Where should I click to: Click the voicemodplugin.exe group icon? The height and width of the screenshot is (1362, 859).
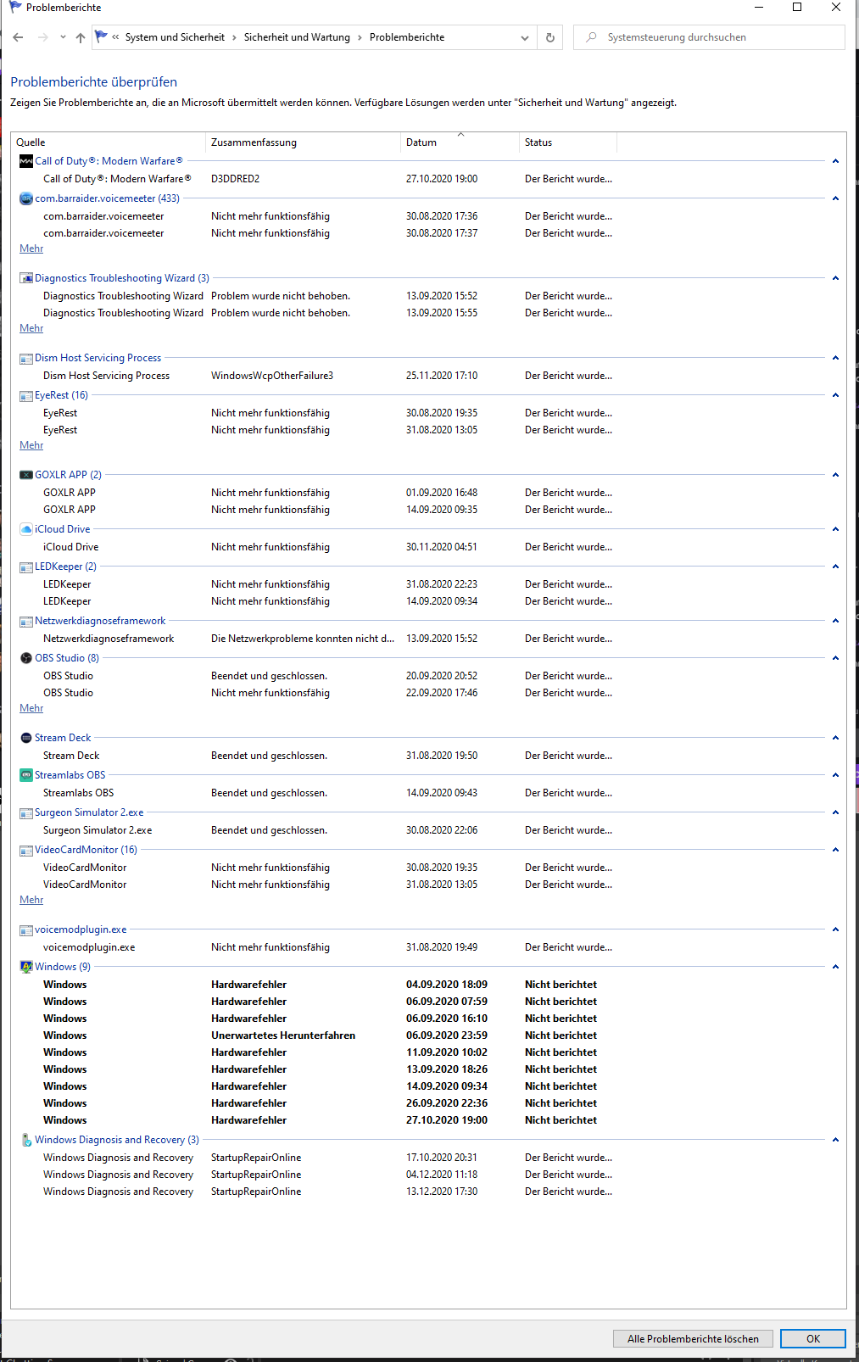pyautogui.click(x=26, y=929)
